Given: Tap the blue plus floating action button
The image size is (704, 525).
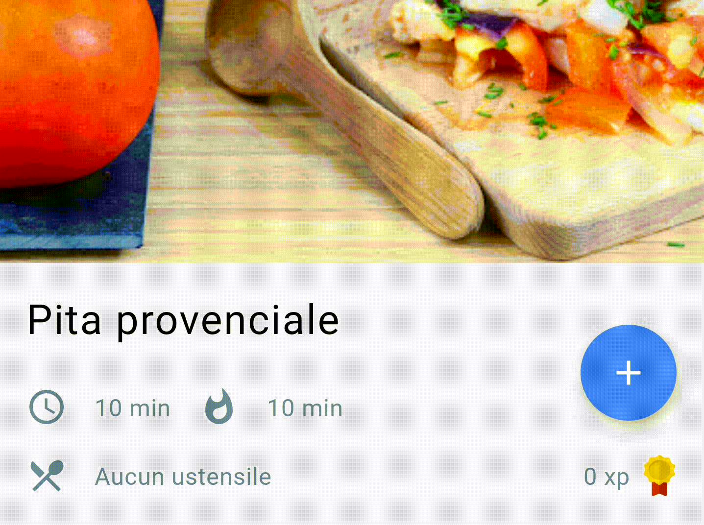Looking at the screenshot, I should pyautogui.click(x=628, y=373).
